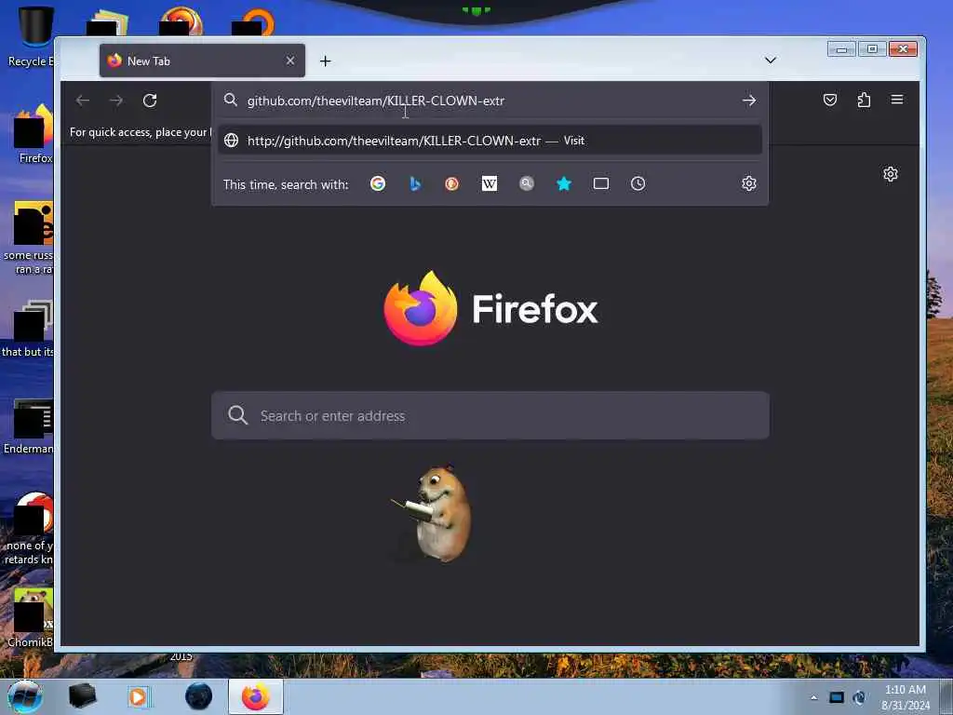Open Save to Pocket icon
The image size is (953, 715).
829,100
